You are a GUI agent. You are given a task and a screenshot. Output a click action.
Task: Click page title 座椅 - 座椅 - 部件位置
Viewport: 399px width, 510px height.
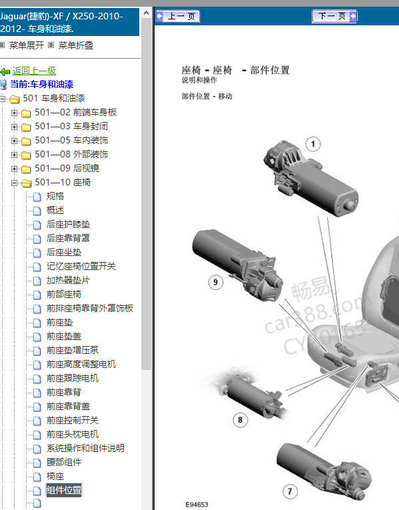(236, 70)
